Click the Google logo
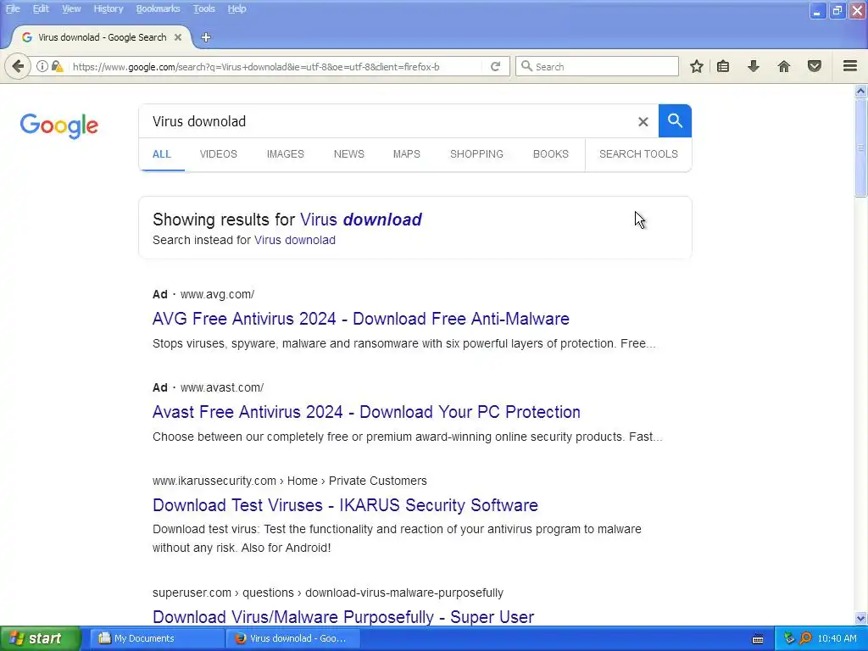 [x=59, y=126]
